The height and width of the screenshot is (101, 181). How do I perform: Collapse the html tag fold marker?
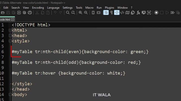point(10,30)
